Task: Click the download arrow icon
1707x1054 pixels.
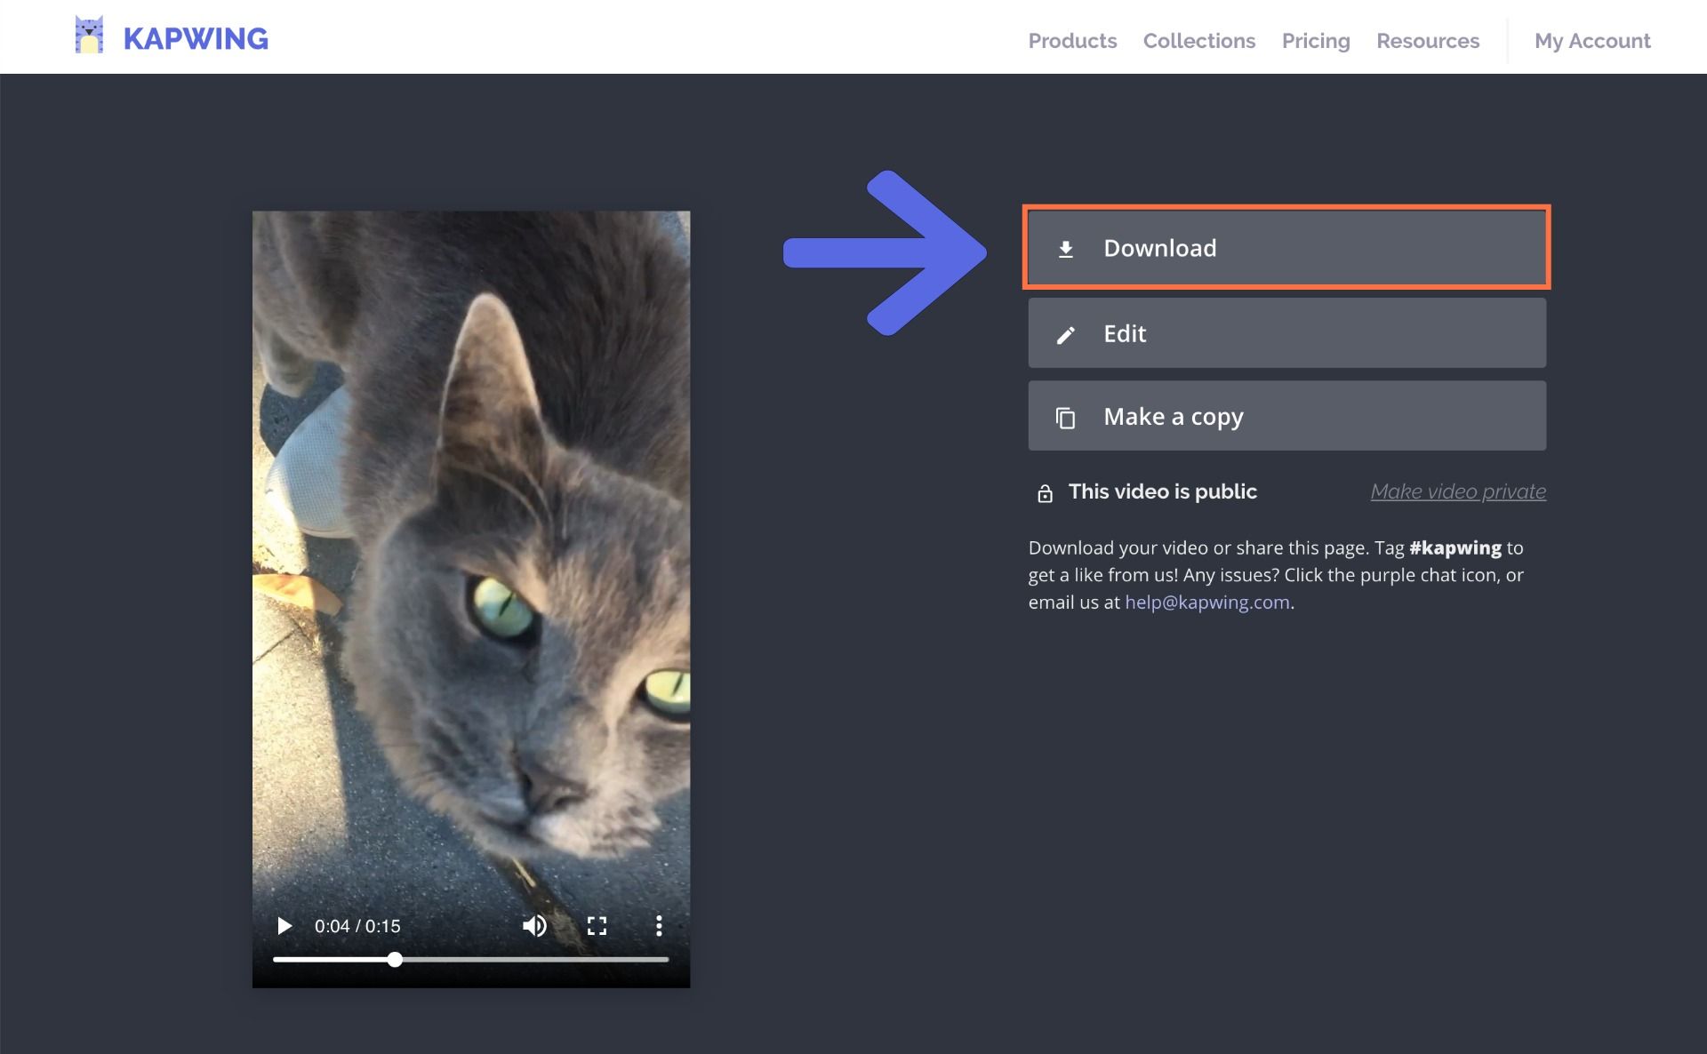Action: pos(1065,249)
